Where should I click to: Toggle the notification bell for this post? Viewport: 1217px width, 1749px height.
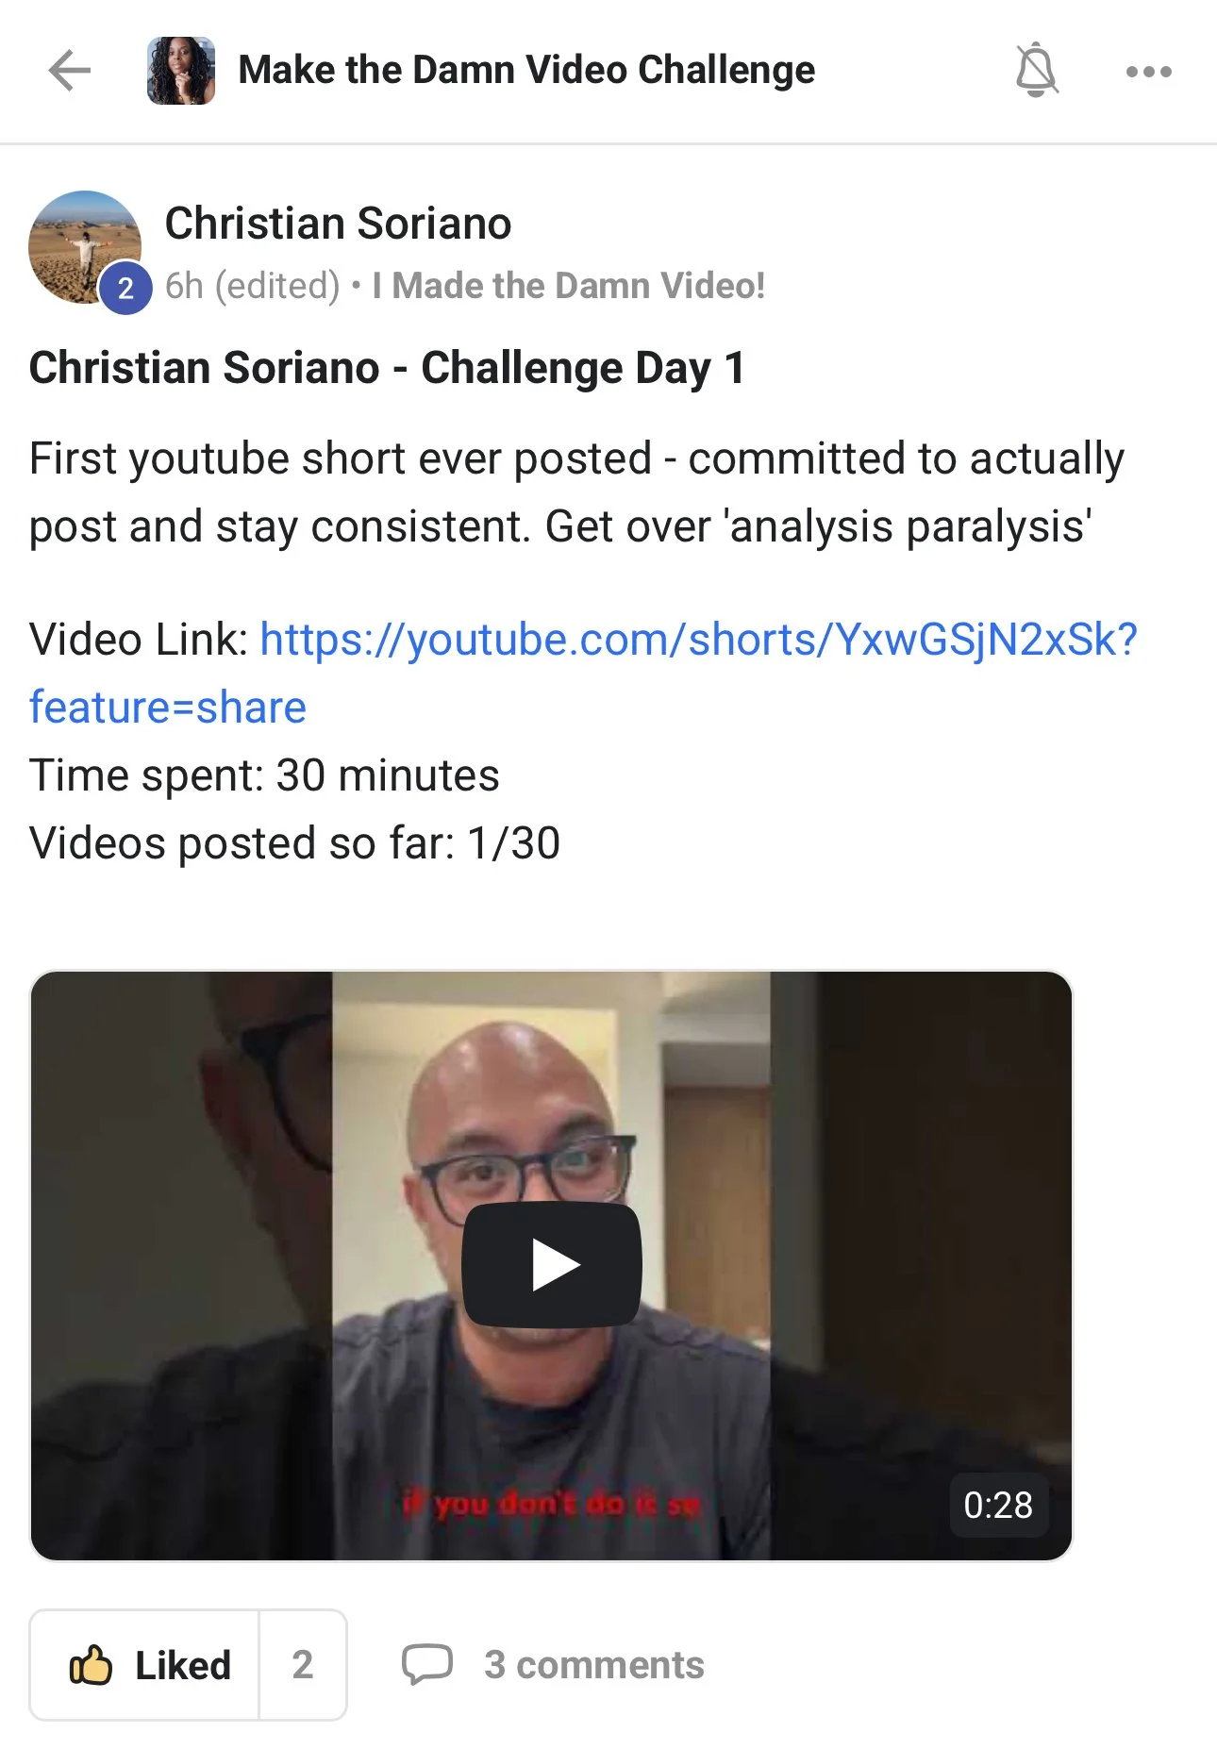click(1036, 70)
